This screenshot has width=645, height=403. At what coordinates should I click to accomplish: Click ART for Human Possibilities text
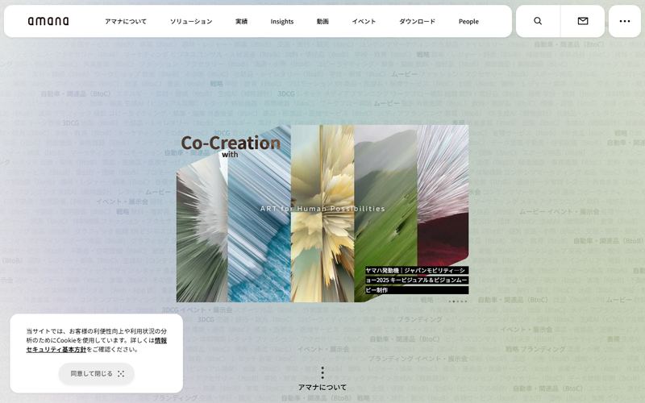click(x=322, y=209)
